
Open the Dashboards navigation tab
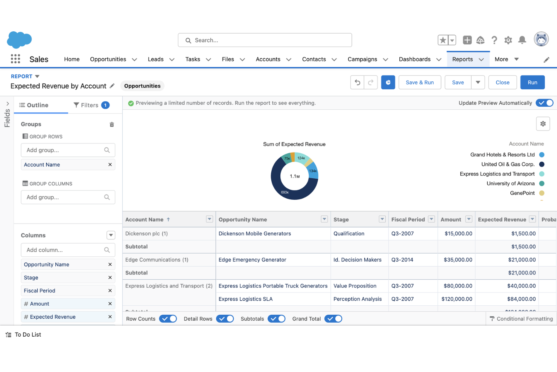414,59
